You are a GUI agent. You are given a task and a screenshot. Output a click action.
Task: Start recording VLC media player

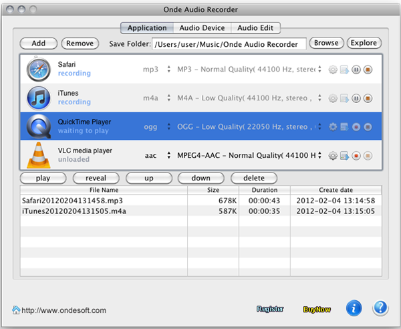[x=356, y=156]
